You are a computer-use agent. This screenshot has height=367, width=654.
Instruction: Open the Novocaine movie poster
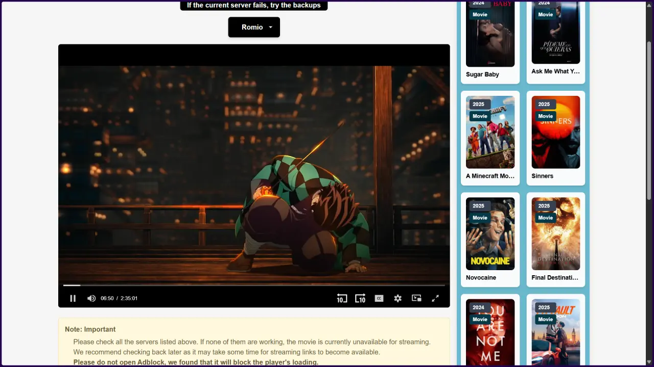click(490, 233)
